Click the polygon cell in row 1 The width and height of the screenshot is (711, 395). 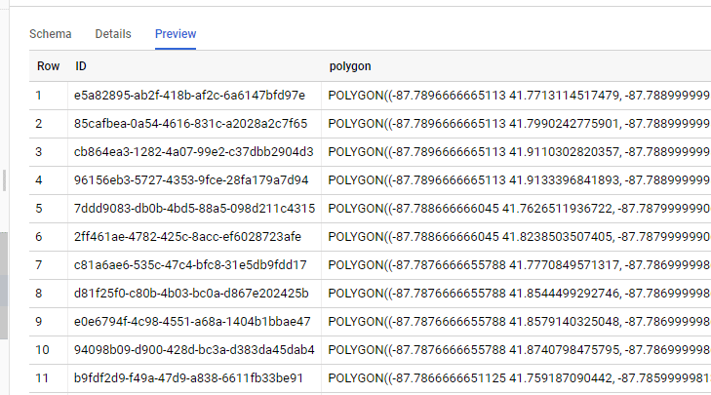pyautogui.click(x=519, y=96)
